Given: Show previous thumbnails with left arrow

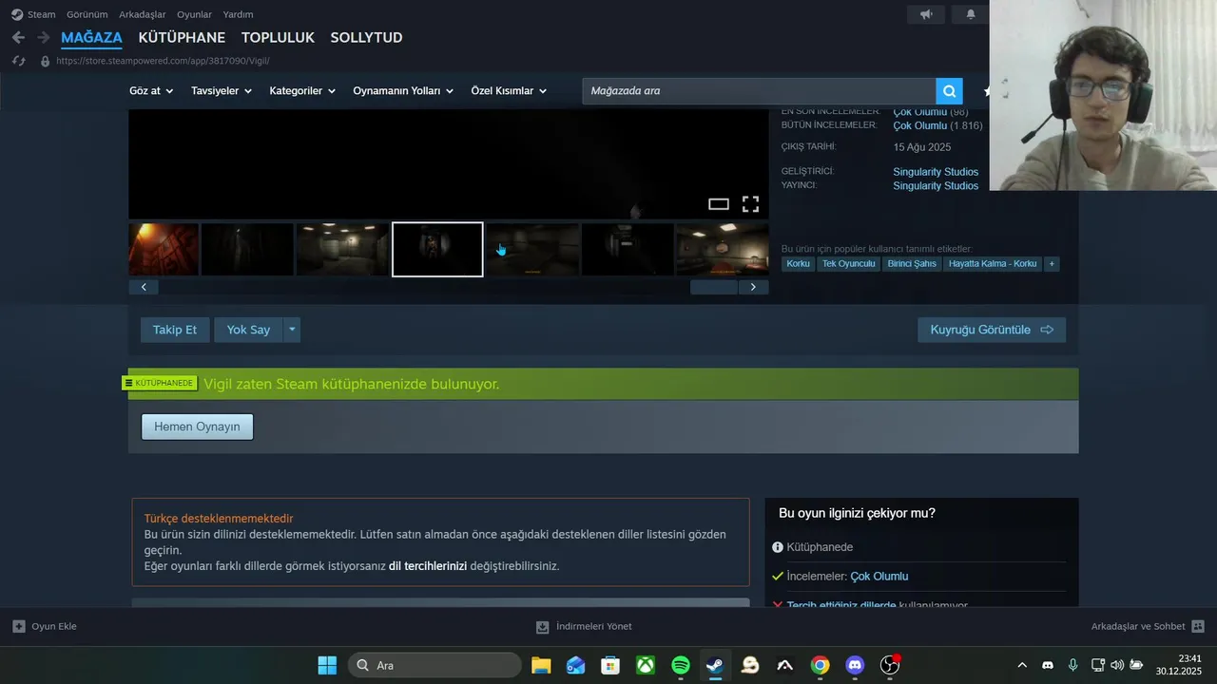Looking at the screenshot, I should click(x=144, y=287).
